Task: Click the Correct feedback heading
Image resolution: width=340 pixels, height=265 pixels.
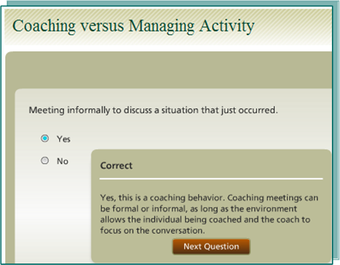Action: [x=117, y=165]
